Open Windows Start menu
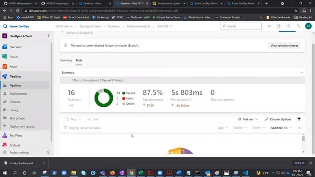This screenshot has width=315, height=177. click(x=5, y=173)
